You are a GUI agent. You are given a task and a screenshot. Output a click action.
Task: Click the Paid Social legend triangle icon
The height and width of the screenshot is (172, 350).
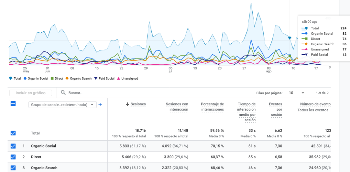[x=95, y=78]
